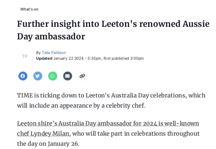Click the text 'who will take part in celebrations'
This screenshot has width=216, height=149.
click(x=119, y=134)
